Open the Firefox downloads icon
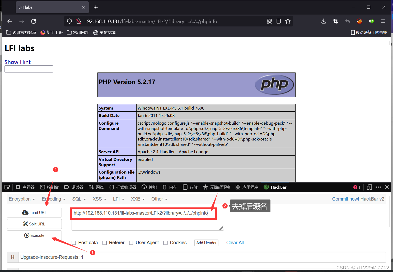 click(x=324, y=21)
